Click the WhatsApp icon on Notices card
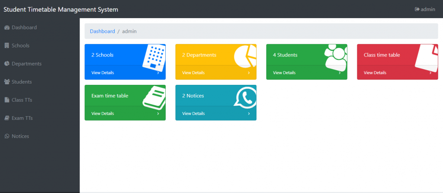 245,98
